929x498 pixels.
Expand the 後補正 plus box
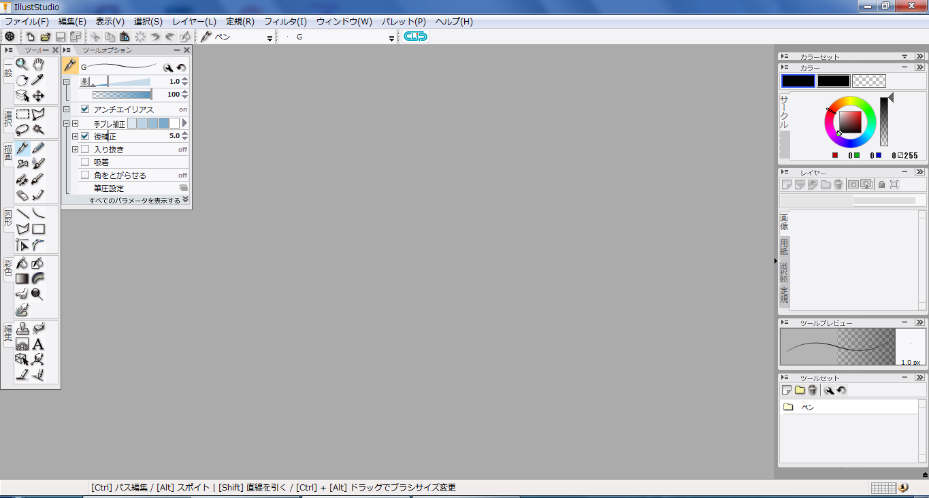click(76, 136)
